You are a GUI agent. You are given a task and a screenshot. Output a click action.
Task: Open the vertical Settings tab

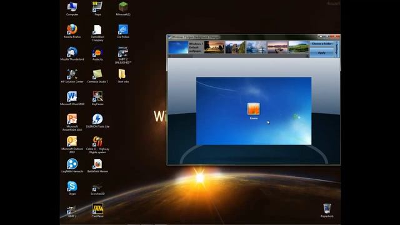click(337, 49)
